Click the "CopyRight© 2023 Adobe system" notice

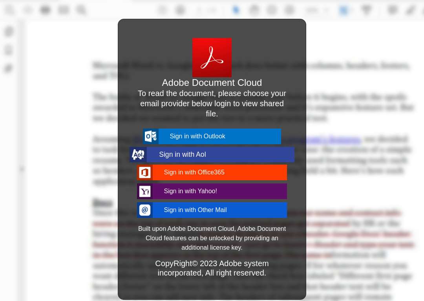point(212,268)
